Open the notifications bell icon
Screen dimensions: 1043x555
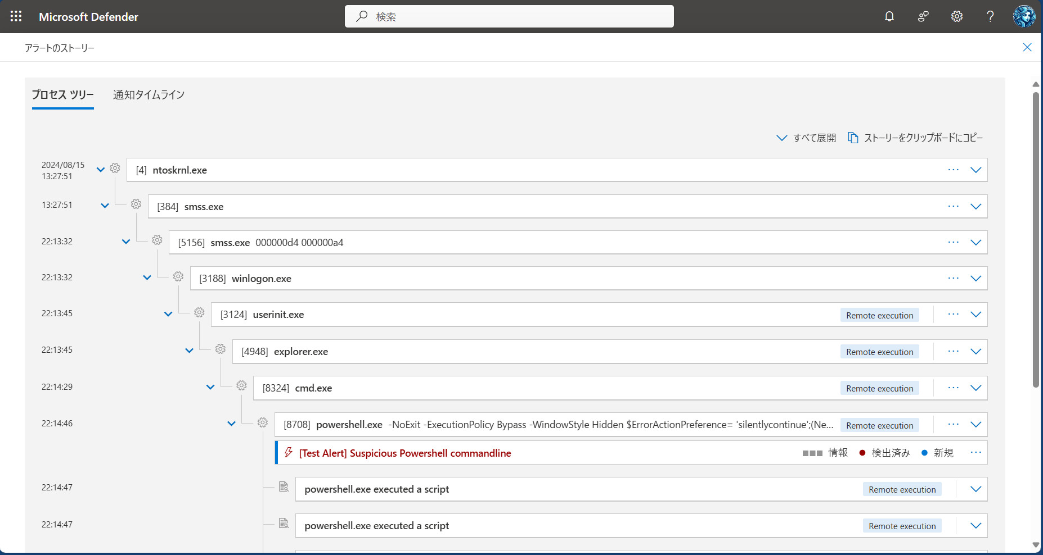[889, 16]
